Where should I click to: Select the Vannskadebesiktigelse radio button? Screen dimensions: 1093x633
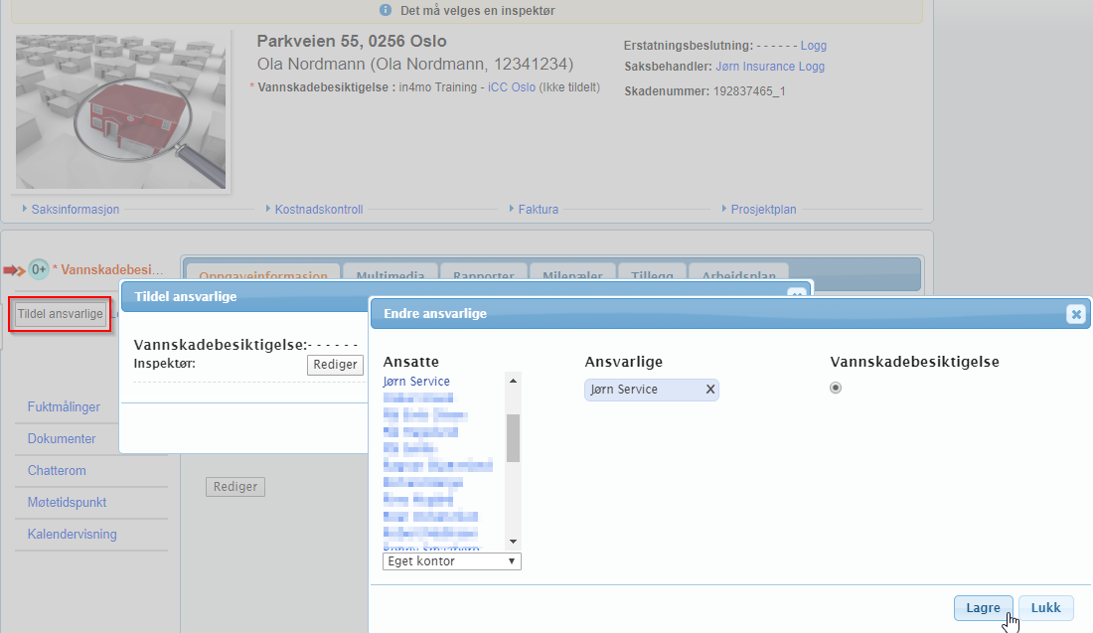(x=836, y=388)
